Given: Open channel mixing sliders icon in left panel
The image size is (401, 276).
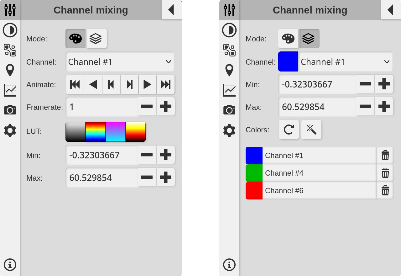Looking at the screenshot, I should 10,10.
